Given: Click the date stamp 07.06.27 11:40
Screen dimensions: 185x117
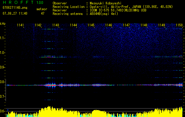Looking at the screenshot, I should click(15, 13).
